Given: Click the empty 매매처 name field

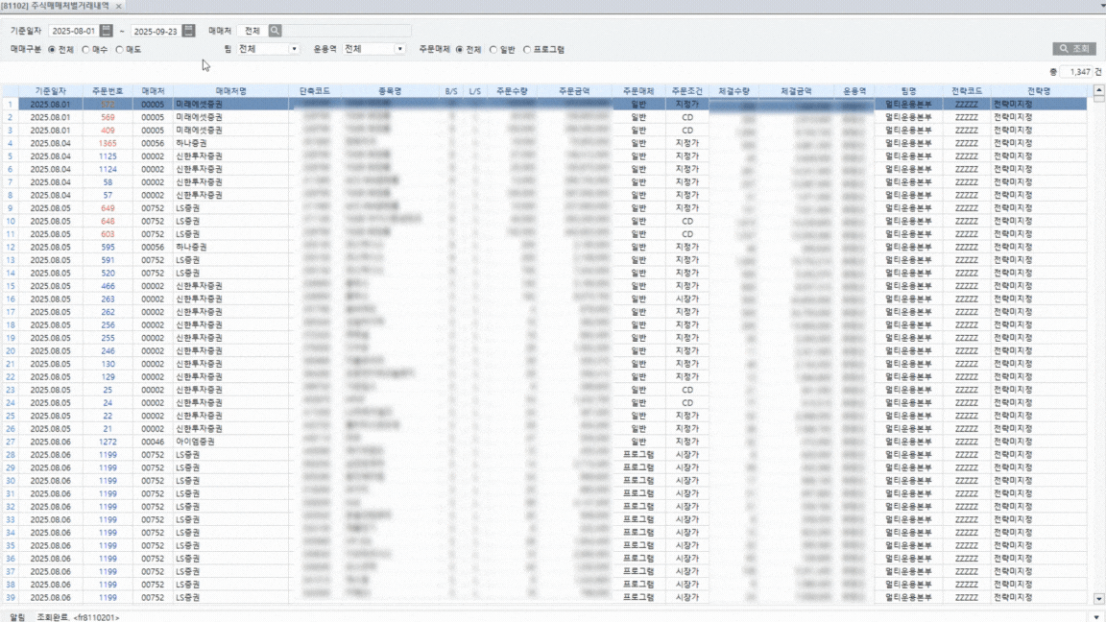Looking at the screenshot, I should pyautogui.click(x=347, y=31).
